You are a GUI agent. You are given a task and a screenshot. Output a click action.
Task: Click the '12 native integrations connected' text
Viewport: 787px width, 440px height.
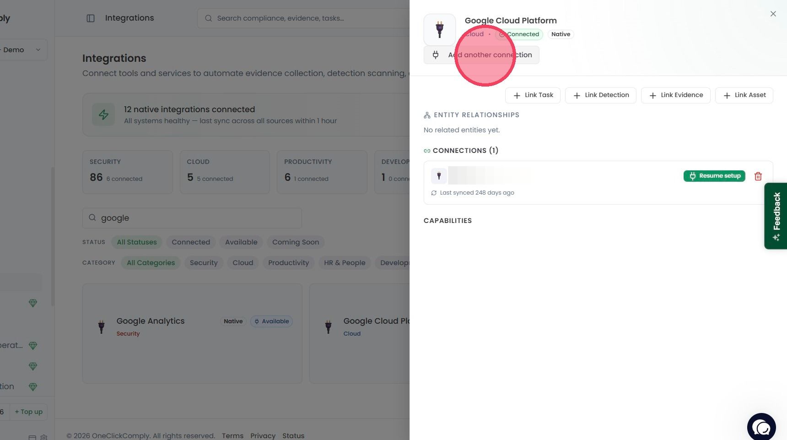(x=189, y=109)
